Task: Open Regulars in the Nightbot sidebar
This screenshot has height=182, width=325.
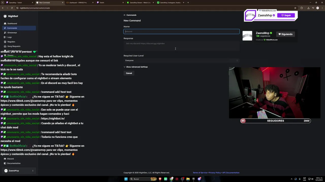Action: tap(19, 42)
